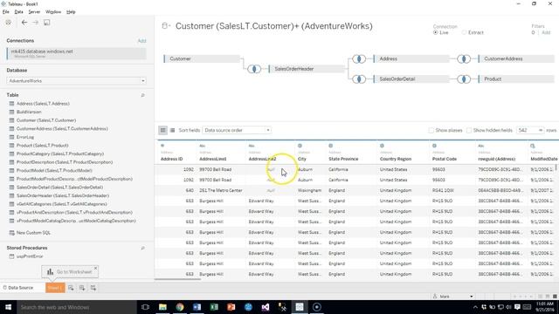Open the join icon before Address table

point(359,58)
